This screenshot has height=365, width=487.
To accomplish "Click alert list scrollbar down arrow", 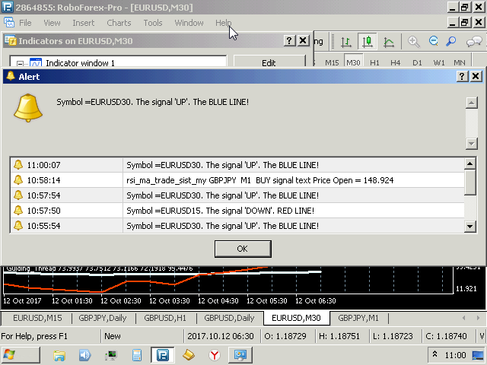I will click(x=470, y=227).
